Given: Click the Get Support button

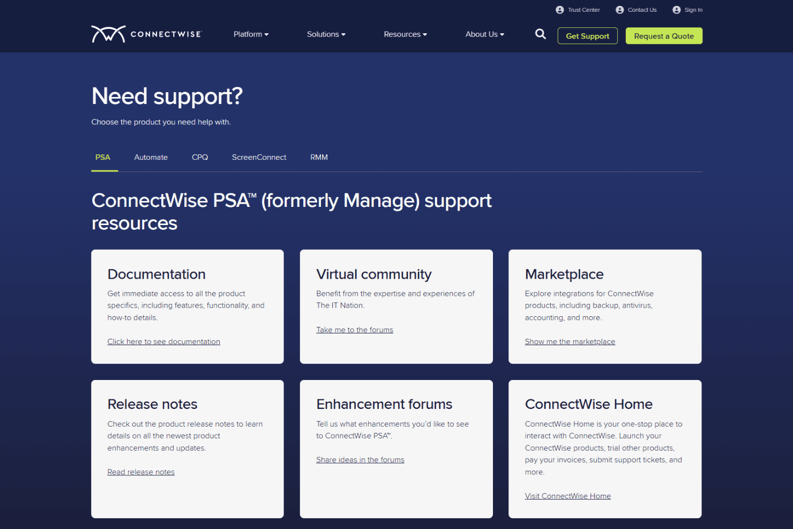Looking at the screenshot, I should coord(587,36).
